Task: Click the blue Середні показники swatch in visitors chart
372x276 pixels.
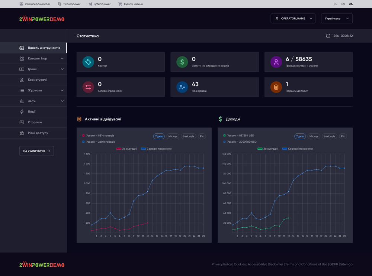Action: pos(143,149)
